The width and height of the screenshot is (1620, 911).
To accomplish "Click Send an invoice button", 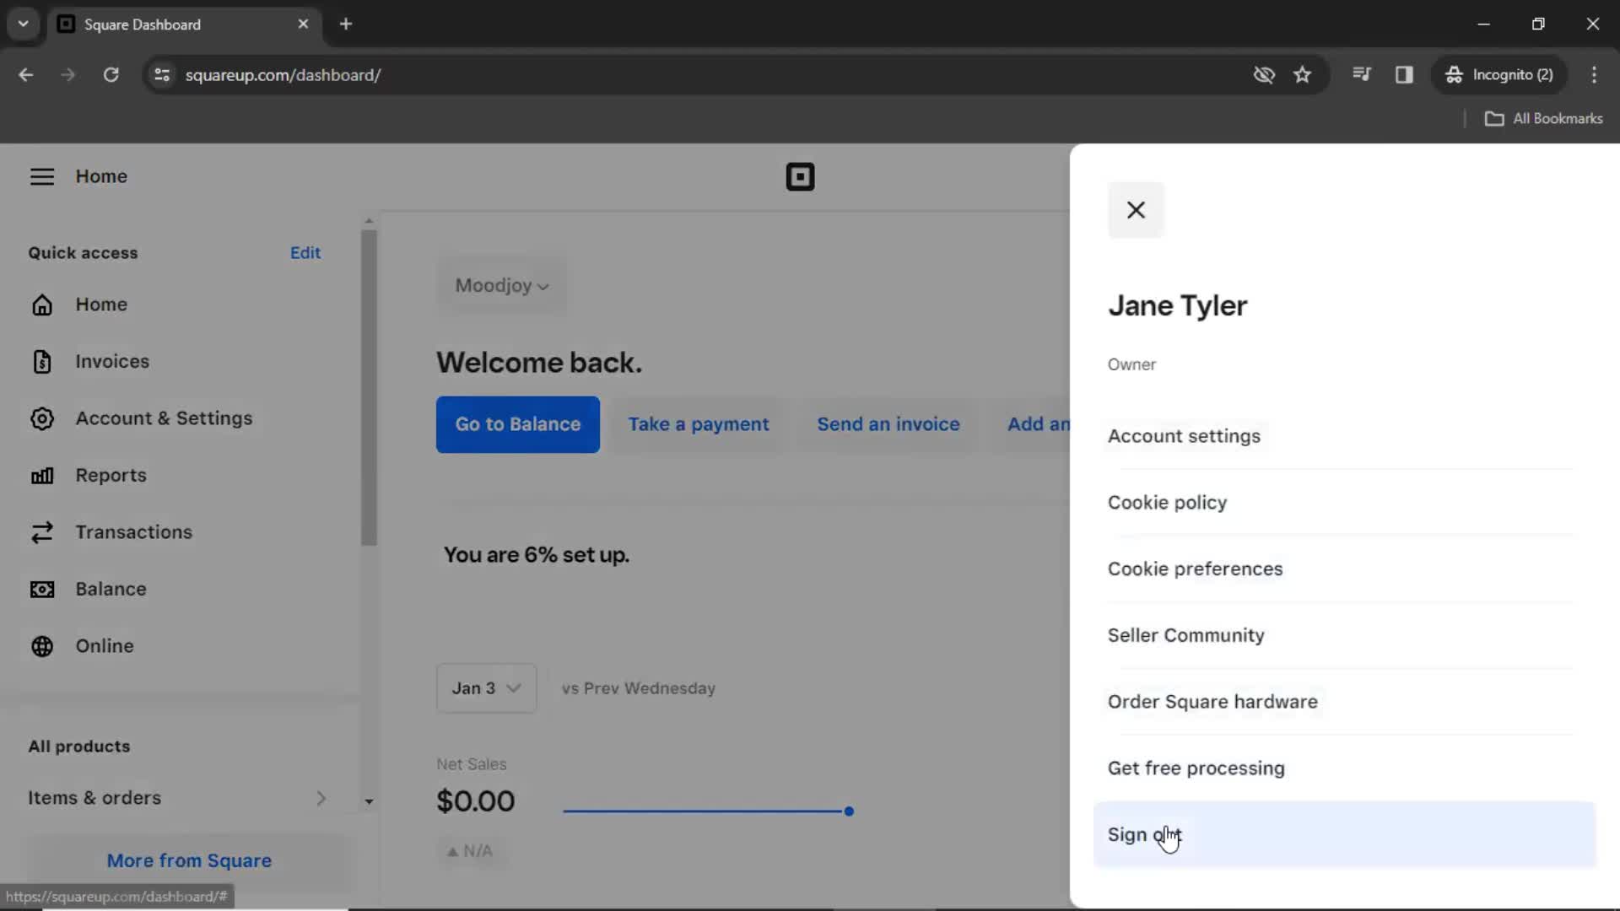I will (888, 424).
